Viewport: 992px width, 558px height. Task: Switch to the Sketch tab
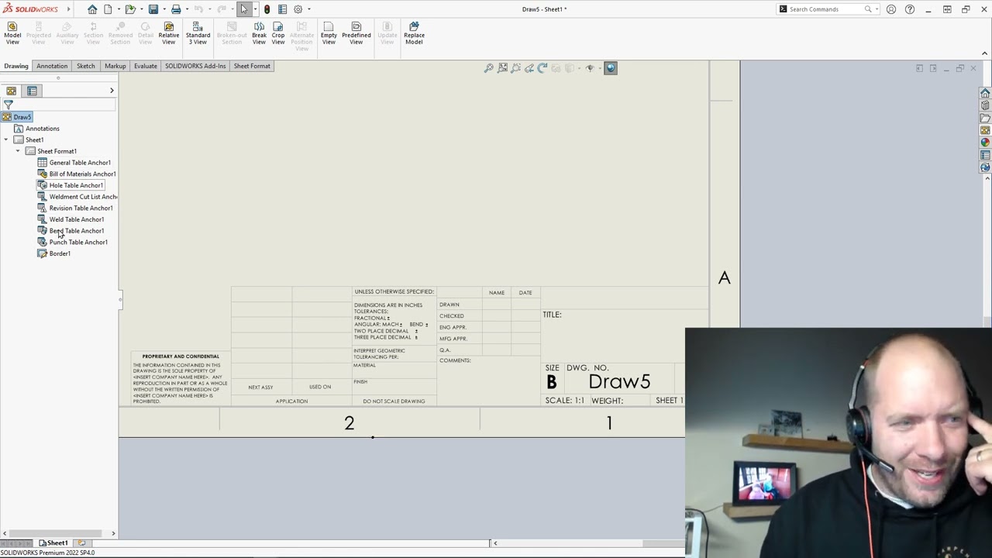85,66
